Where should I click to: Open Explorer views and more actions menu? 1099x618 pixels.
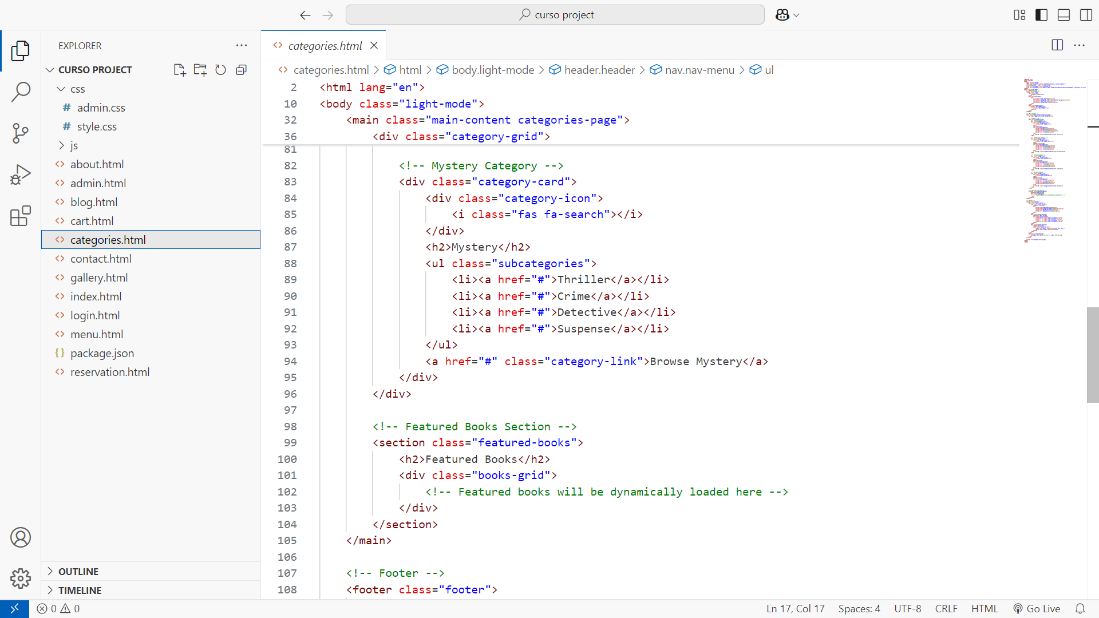(x=242, y=45)
